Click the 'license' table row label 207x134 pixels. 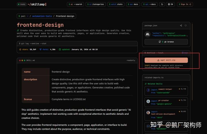[28, 99]
